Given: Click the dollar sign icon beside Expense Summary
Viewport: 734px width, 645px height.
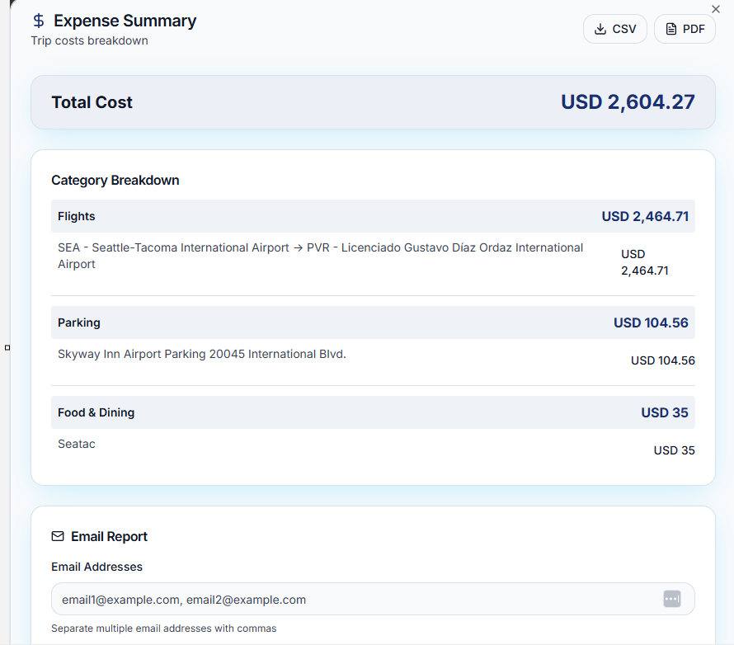Looking at the screenshot, I should pos(39,21).
